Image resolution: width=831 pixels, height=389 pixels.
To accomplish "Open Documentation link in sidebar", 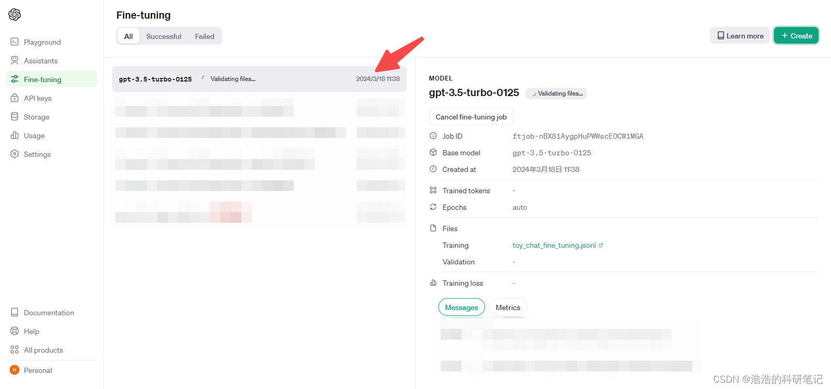I will (51, 312).
